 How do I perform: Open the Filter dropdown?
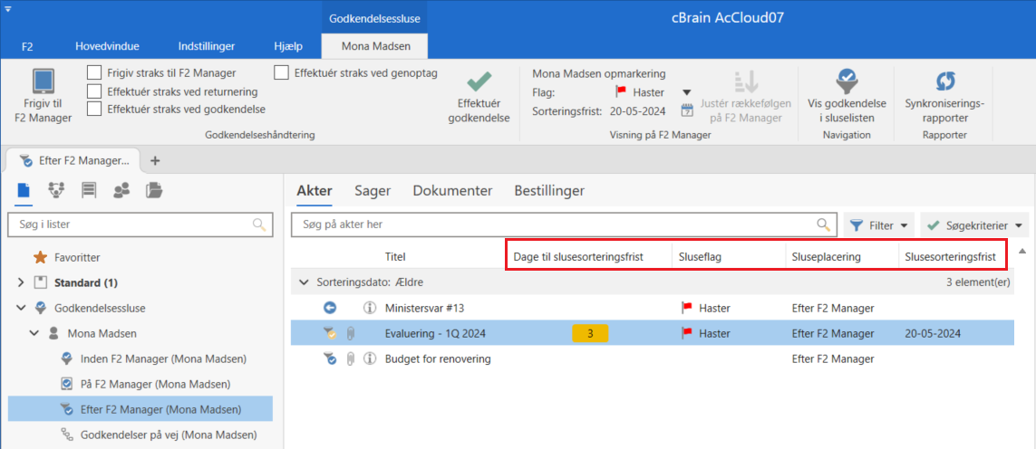[x=879, y=225]
